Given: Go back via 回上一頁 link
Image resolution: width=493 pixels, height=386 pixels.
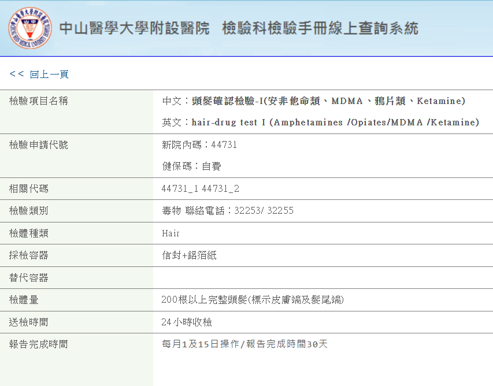Looking at the screenshot, I should [x=39, y=74].
